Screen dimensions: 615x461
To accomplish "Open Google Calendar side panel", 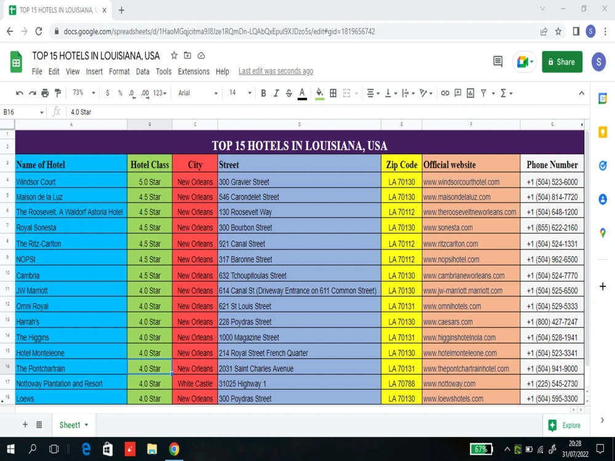I will pyautogui.click(x=603, y=98).
